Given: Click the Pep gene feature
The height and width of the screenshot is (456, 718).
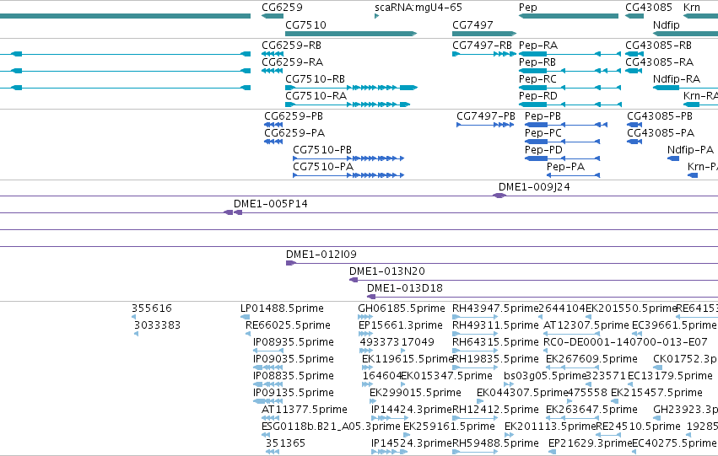Looking at the screenshot, I should click(569, 16).
